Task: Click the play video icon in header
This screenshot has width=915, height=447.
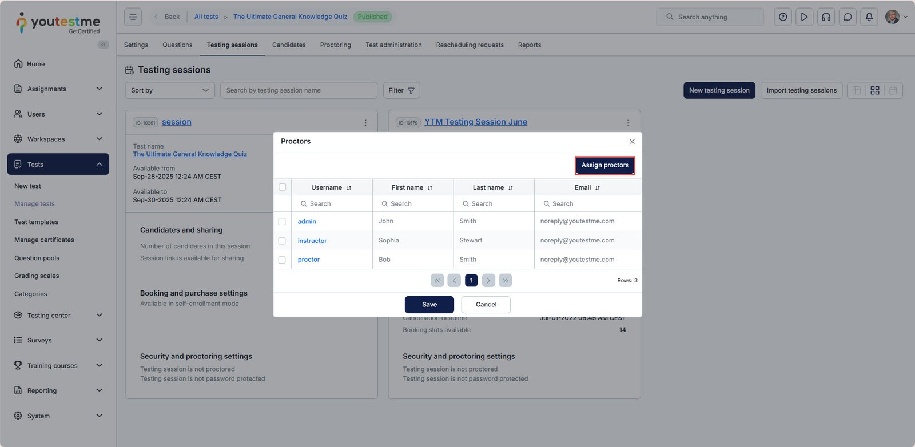Action: point(804,17)
